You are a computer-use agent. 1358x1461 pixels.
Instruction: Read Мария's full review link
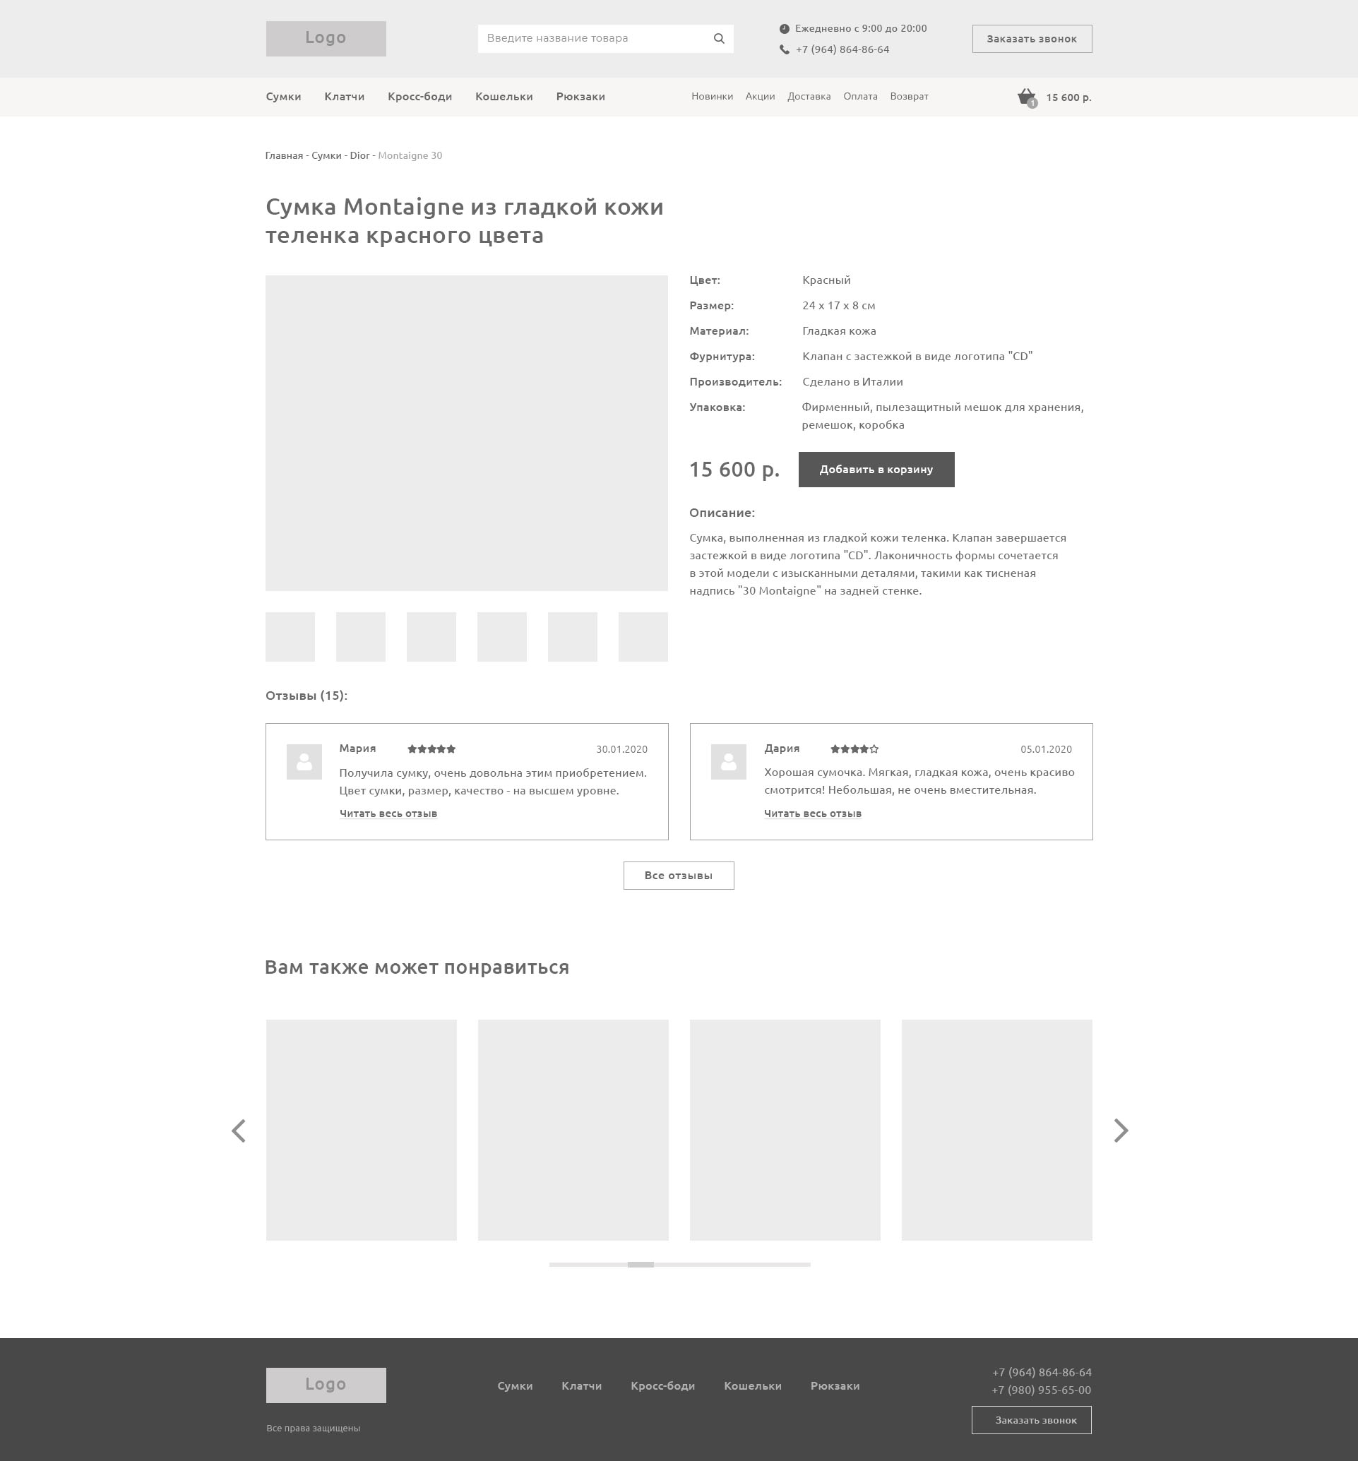pos(388,813)
